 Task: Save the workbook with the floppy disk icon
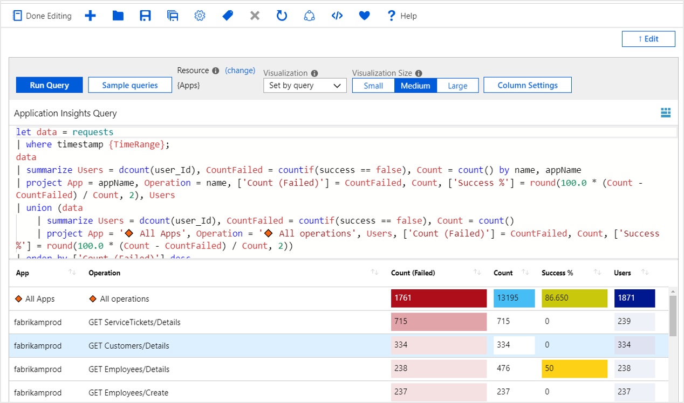point(145,16)
